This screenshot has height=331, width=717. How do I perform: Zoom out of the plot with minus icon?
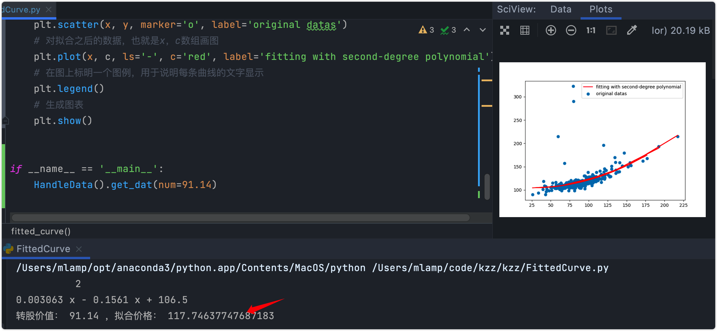tap(571, 30)
